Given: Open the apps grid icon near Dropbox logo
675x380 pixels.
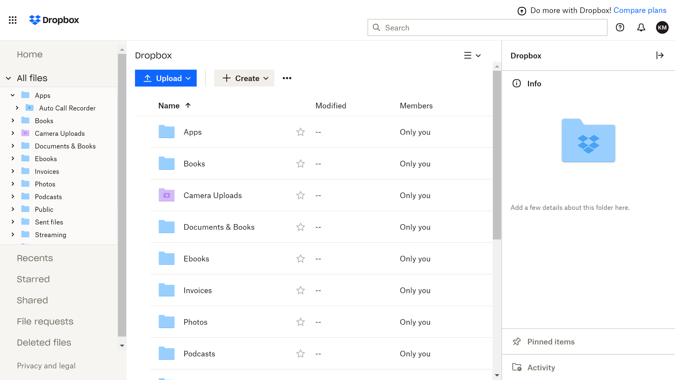Looking at the screenshot, I should (13, 20).
